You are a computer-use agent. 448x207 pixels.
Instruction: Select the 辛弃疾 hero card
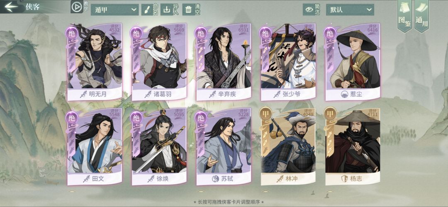pos(224,62)
